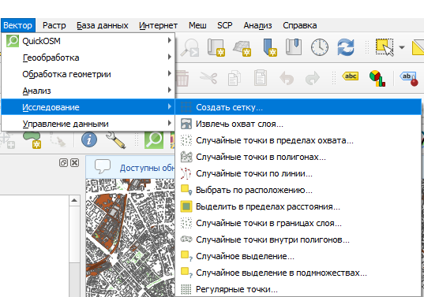
Task: Click the delete selected trash icon
Action: 182,79
